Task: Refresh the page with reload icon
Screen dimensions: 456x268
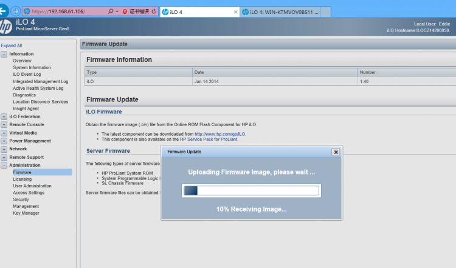Action: tap(154, 12)
